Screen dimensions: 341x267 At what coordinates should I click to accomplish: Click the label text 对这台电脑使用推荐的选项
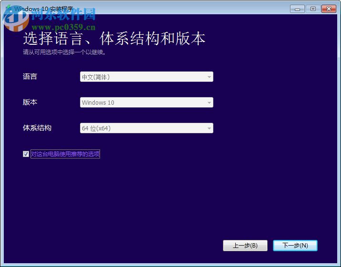pyautogui.click(x=65, y=154)
